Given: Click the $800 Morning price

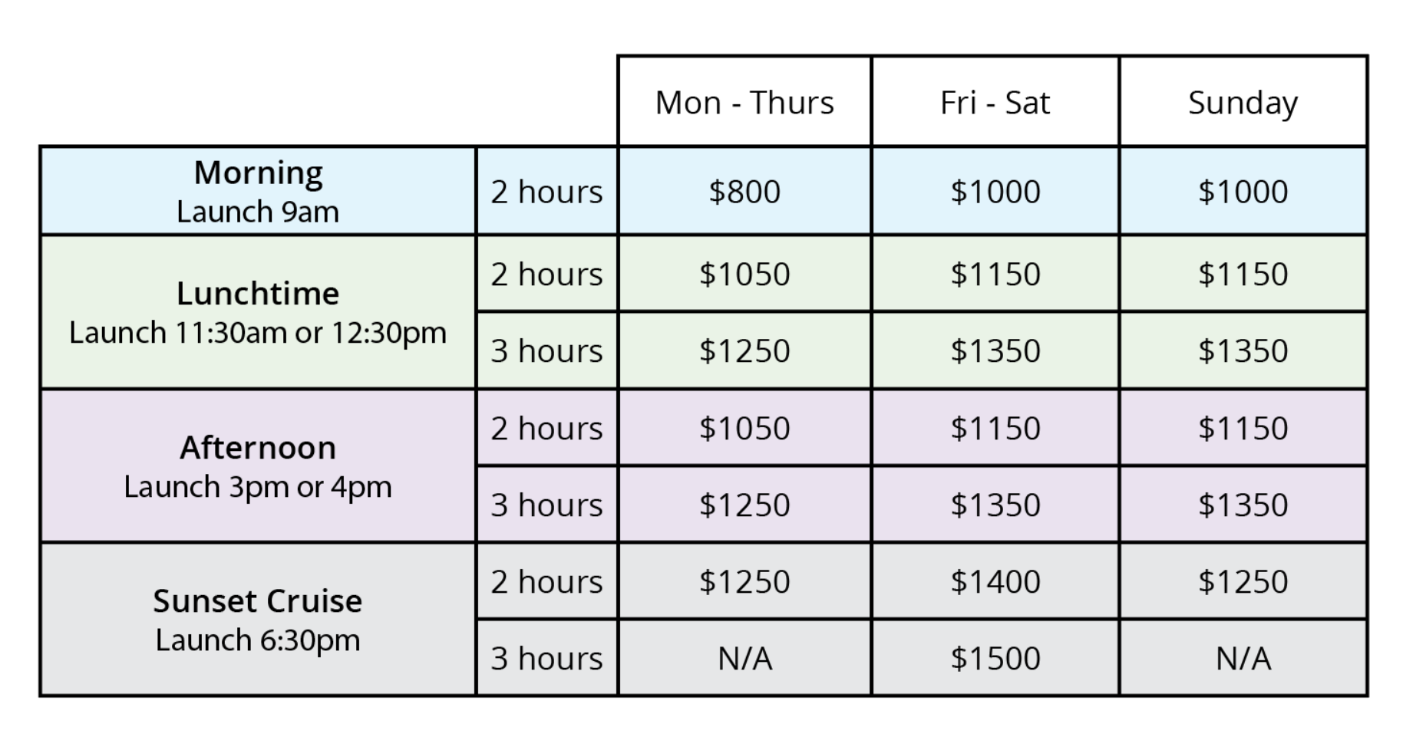Looking at the screenshot, I should [x=744, y=191].
